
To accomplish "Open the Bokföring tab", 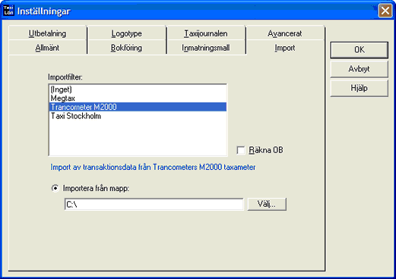I will click(126, 48).
